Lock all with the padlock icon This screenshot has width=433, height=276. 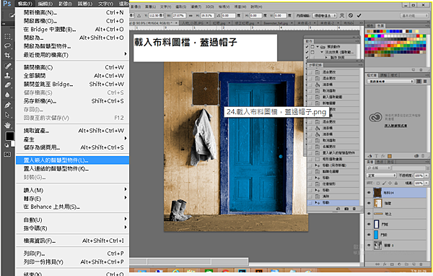[x=396, y=183]
